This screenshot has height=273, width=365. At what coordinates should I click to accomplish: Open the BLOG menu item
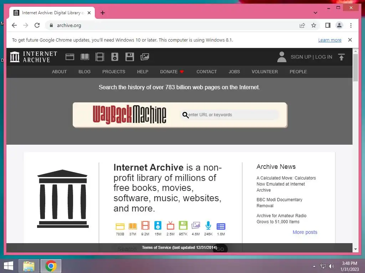84,72
